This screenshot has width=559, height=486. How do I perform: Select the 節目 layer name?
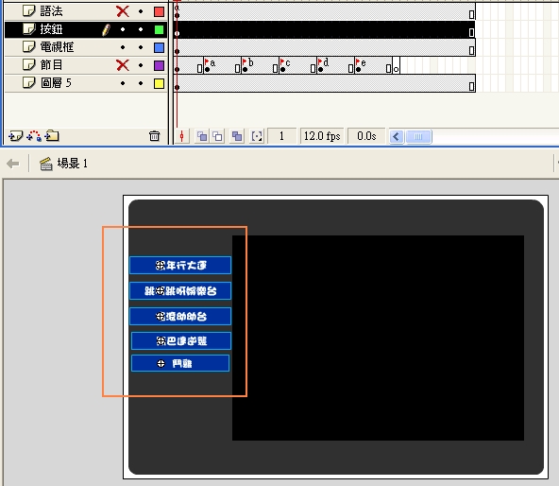[51, 64]
